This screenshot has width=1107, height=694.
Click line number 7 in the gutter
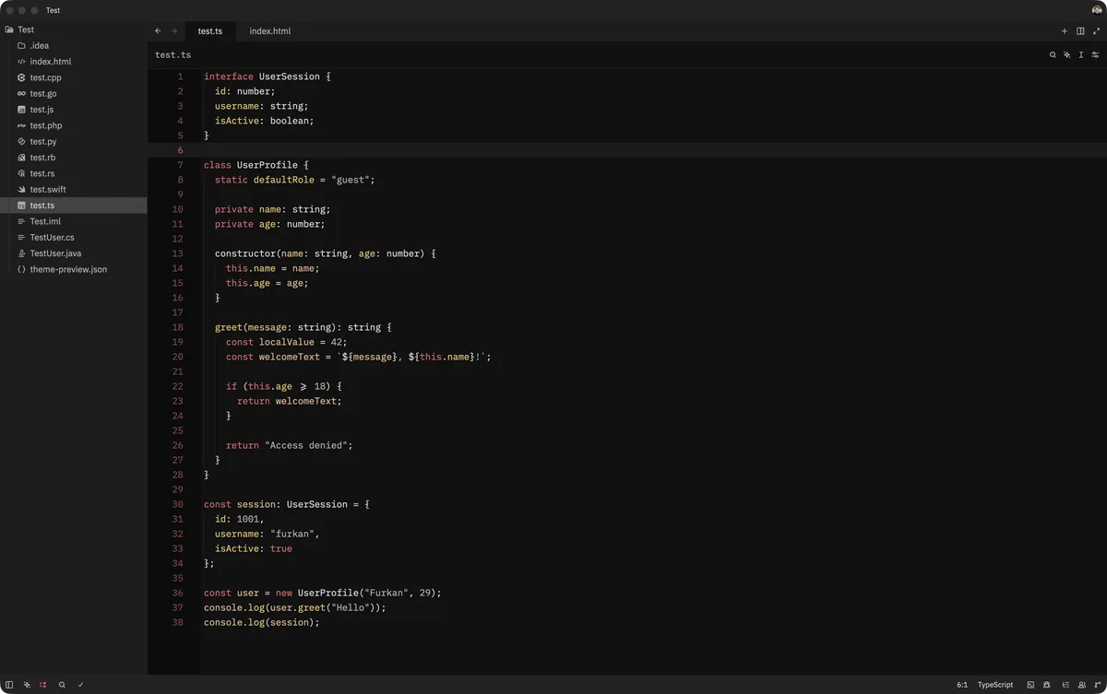point(180,165)
